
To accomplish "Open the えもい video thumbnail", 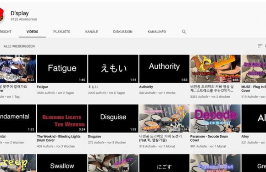I will click(113, 69).
